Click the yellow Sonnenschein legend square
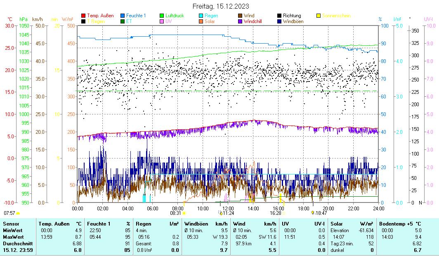 pos(319,16)
